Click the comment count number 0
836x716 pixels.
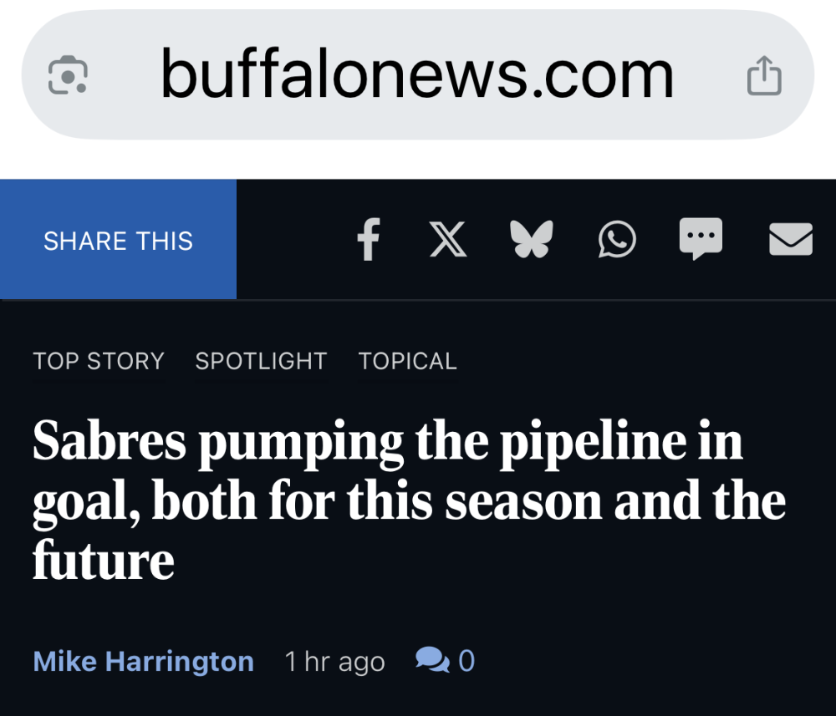[466, 661]
